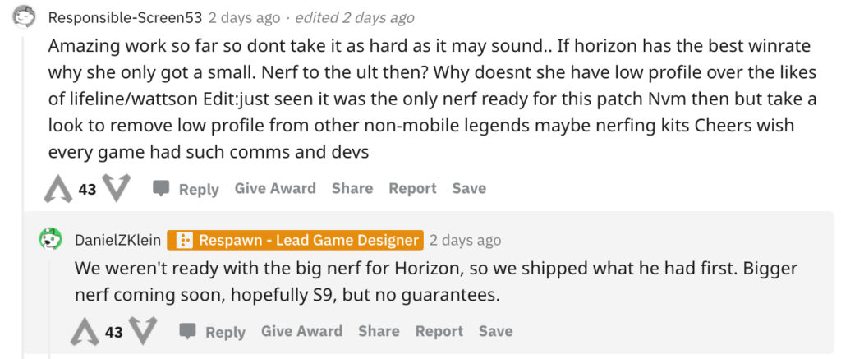The height and width of the screenshot is (359, 841).
Task: Share DanielZKlein's reply
Action: point(379,331)
